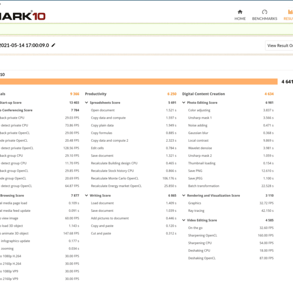Click the View Result Online button
The width and height of the screenshot is (293, 293).
tap(279, 46)
